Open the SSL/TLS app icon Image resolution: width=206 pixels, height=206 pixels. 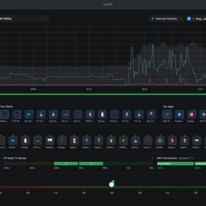203,114
